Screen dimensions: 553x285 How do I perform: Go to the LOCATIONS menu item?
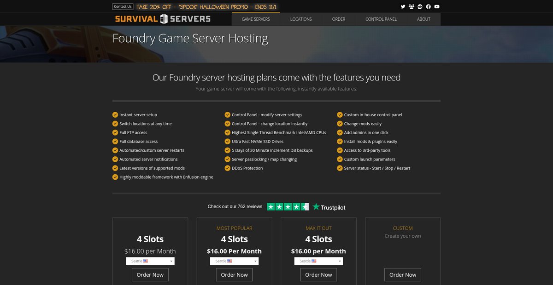click(301, 19)
